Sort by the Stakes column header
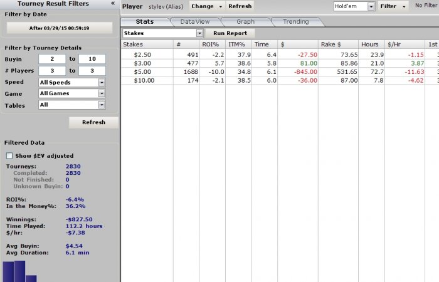This screenshot has width=439, height=282. 147,44
